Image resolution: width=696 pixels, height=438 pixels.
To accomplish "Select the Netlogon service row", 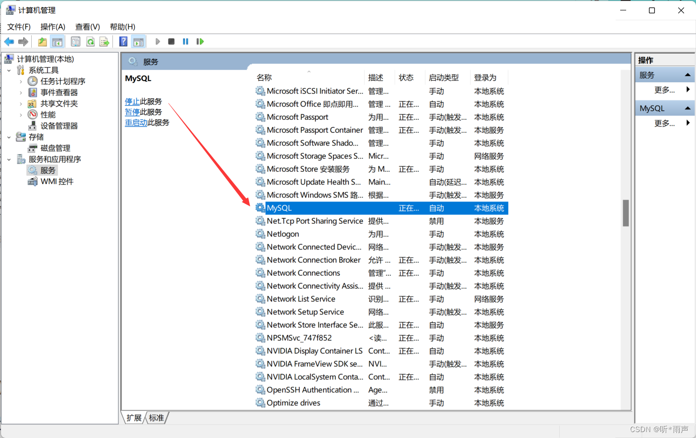I will click(381, 234).
